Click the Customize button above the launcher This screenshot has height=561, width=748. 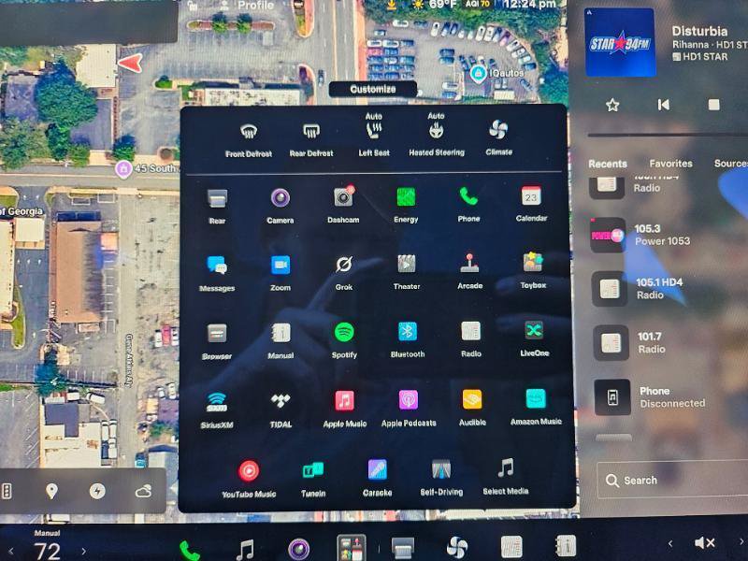point(372,89)
